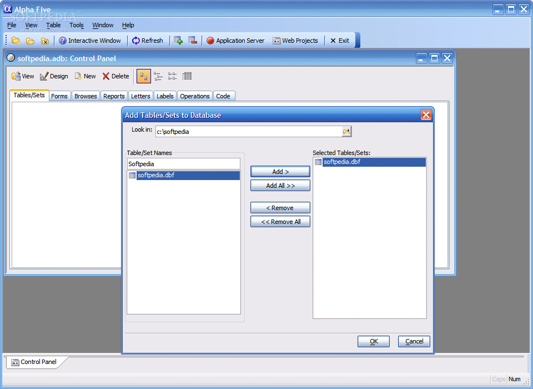Confirm the dialog with OK
533x389 pixels.
point(374,341)
